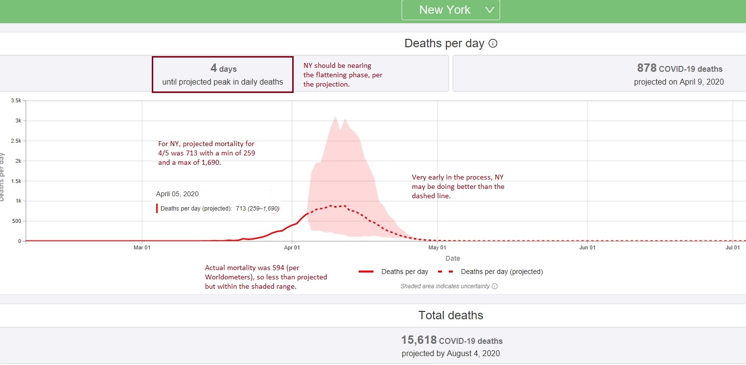Click the May 01 date axis label
This screenshot has width=746, height=365.
437,247
